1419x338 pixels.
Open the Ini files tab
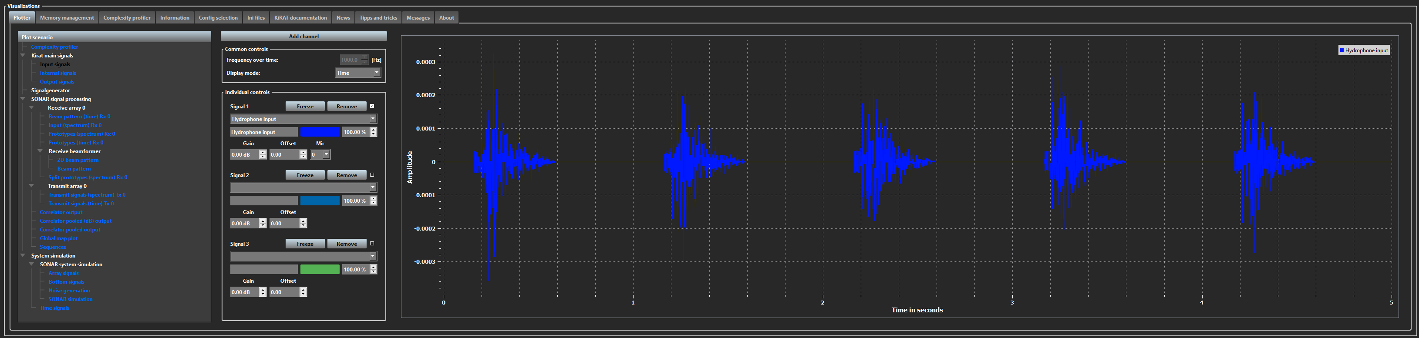[256, 17]
